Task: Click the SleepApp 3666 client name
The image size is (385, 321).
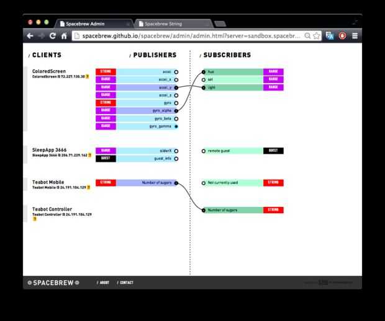Action: pos(49,150)
